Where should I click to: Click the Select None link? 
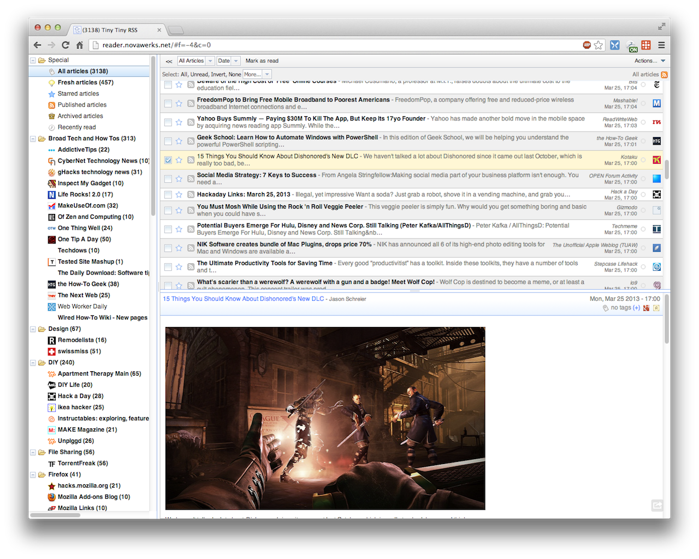click(235, 74)
